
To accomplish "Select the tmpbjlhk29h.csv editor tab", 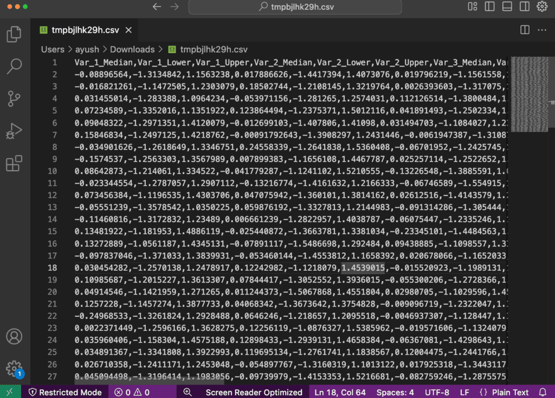I will pyautogui.click(x=85, y=30).
